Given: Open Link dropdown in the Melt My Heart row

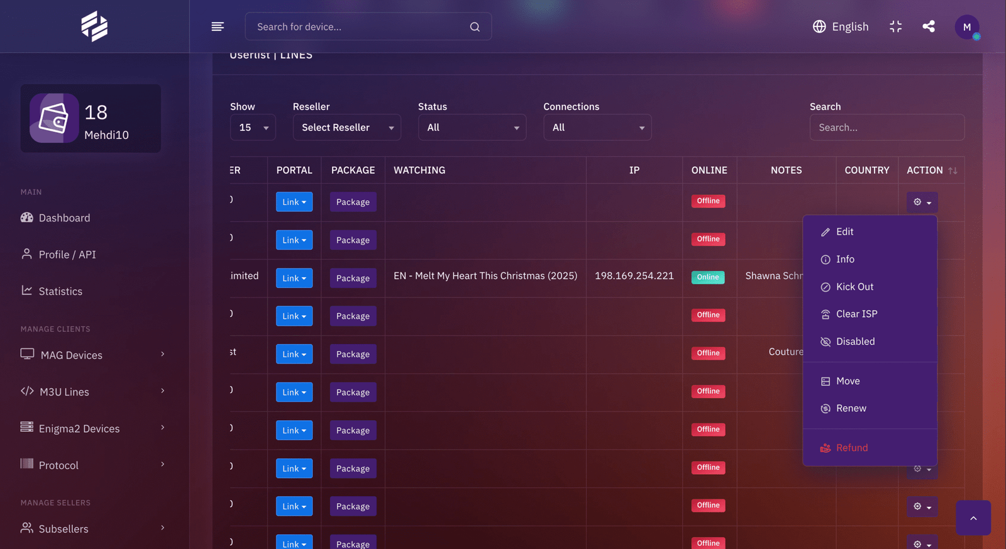Looking at the screenshot, I should pos(294,278).
